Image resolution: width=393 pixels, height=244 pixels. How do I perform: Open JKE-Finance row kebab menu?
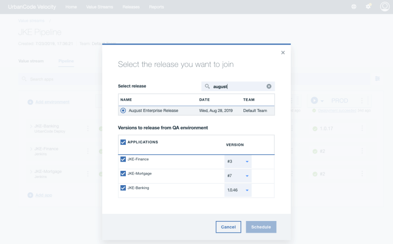pos(88,151)
